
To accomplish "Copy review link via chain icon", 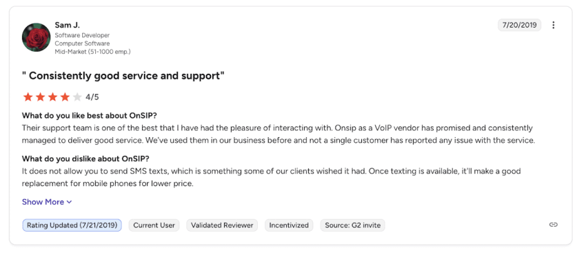I will coord(553,225).
